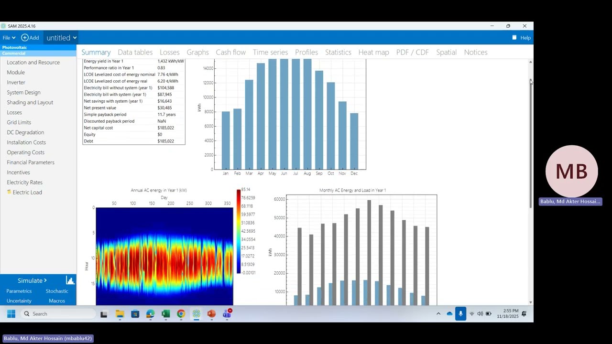Open Stochastic simulation
The height and width of the screenshot is (344, 612).
point(57,291)
